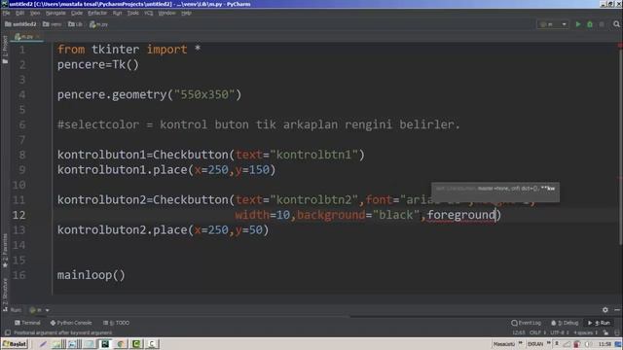Screen dimensions: 623x350
Task: Open the Refactor menu
Action: click(97, 13)
